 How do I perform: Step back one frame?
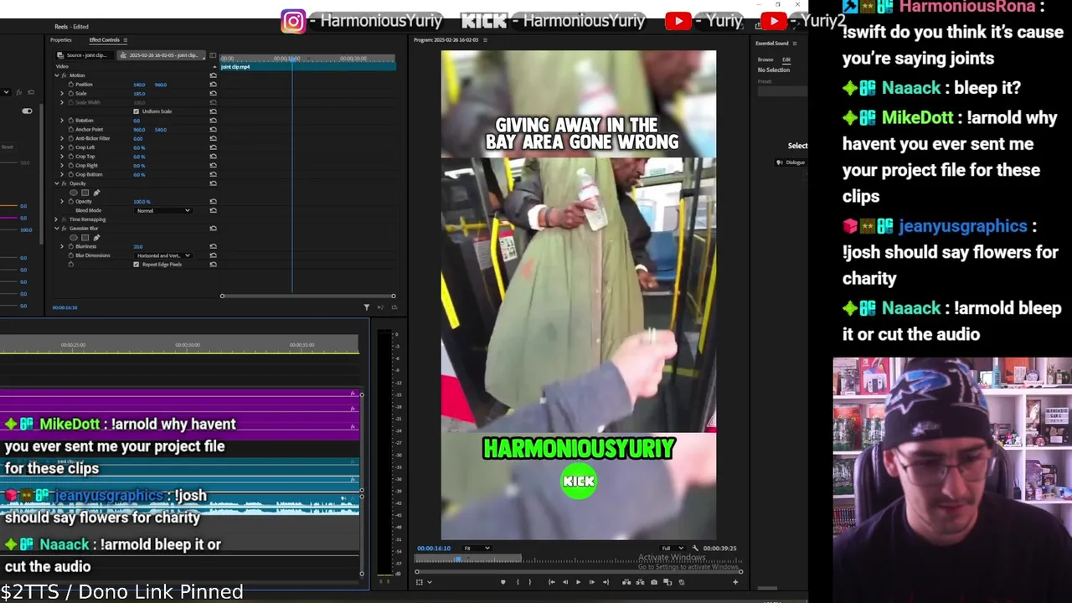coord(565,582)
